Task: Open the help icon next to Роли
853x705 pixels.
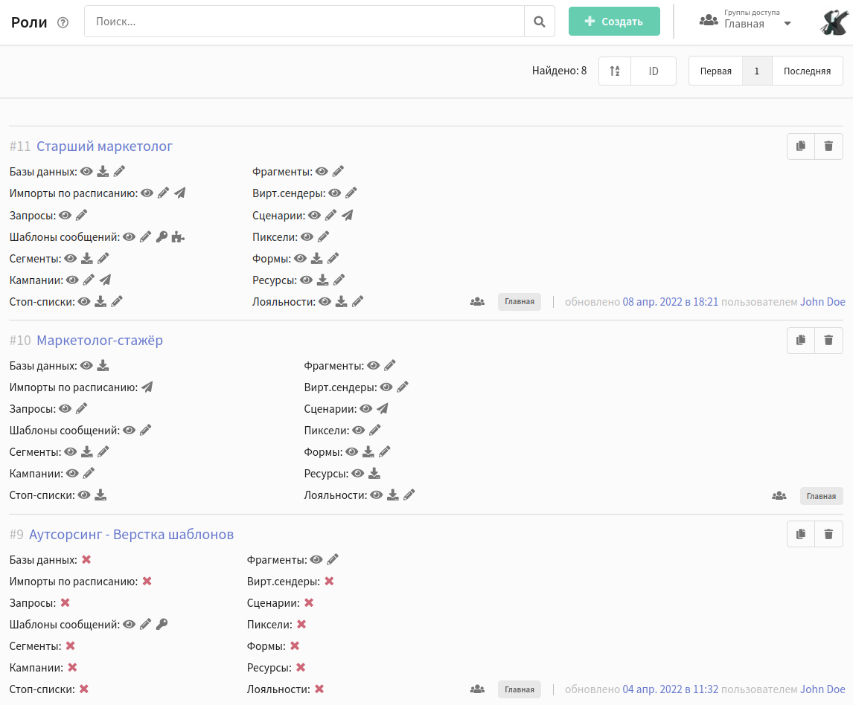Action: pyautogui.click(x=63, y=22)
